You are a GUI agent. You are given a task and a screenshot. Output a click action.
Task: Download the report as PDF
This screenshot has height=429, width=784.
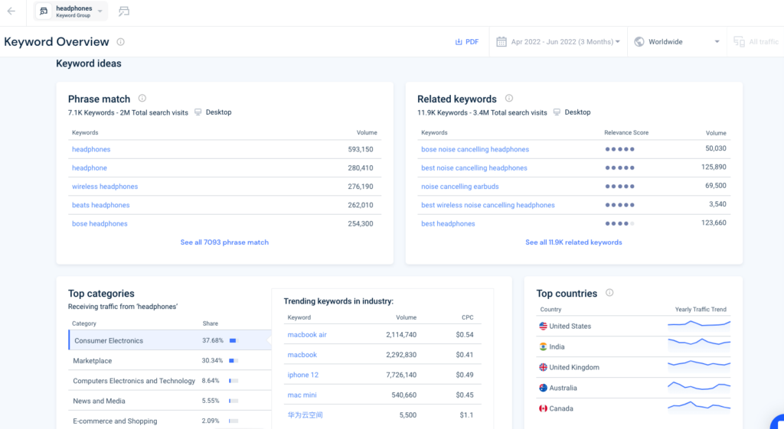pos(466,42)
